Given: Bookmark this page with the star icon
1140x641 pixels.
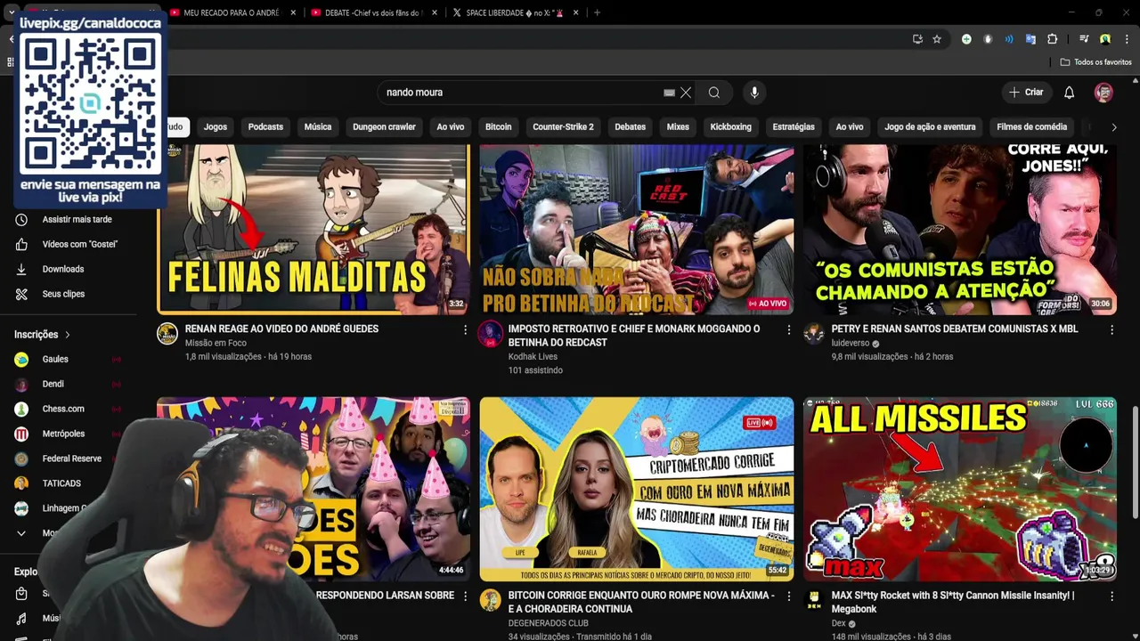Looking at the screenshot, I should tap(937, 39).
